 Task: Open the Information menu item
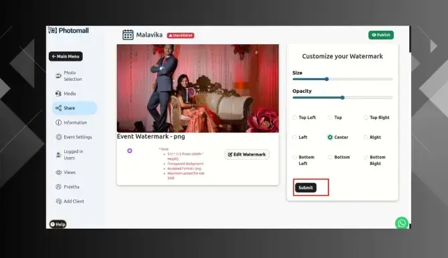point(75,122)
